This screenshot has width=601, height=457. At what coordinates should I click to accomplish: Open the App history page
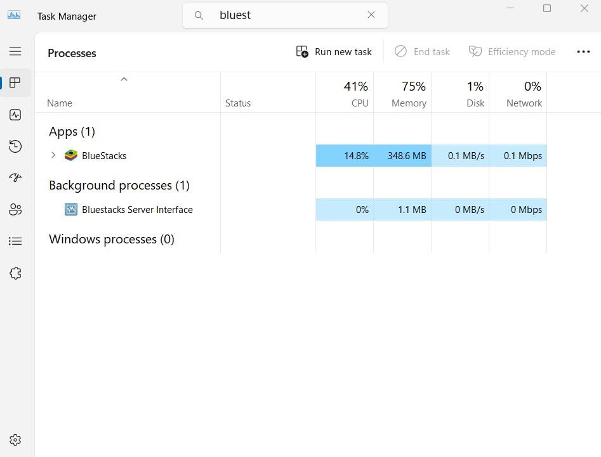15,146
